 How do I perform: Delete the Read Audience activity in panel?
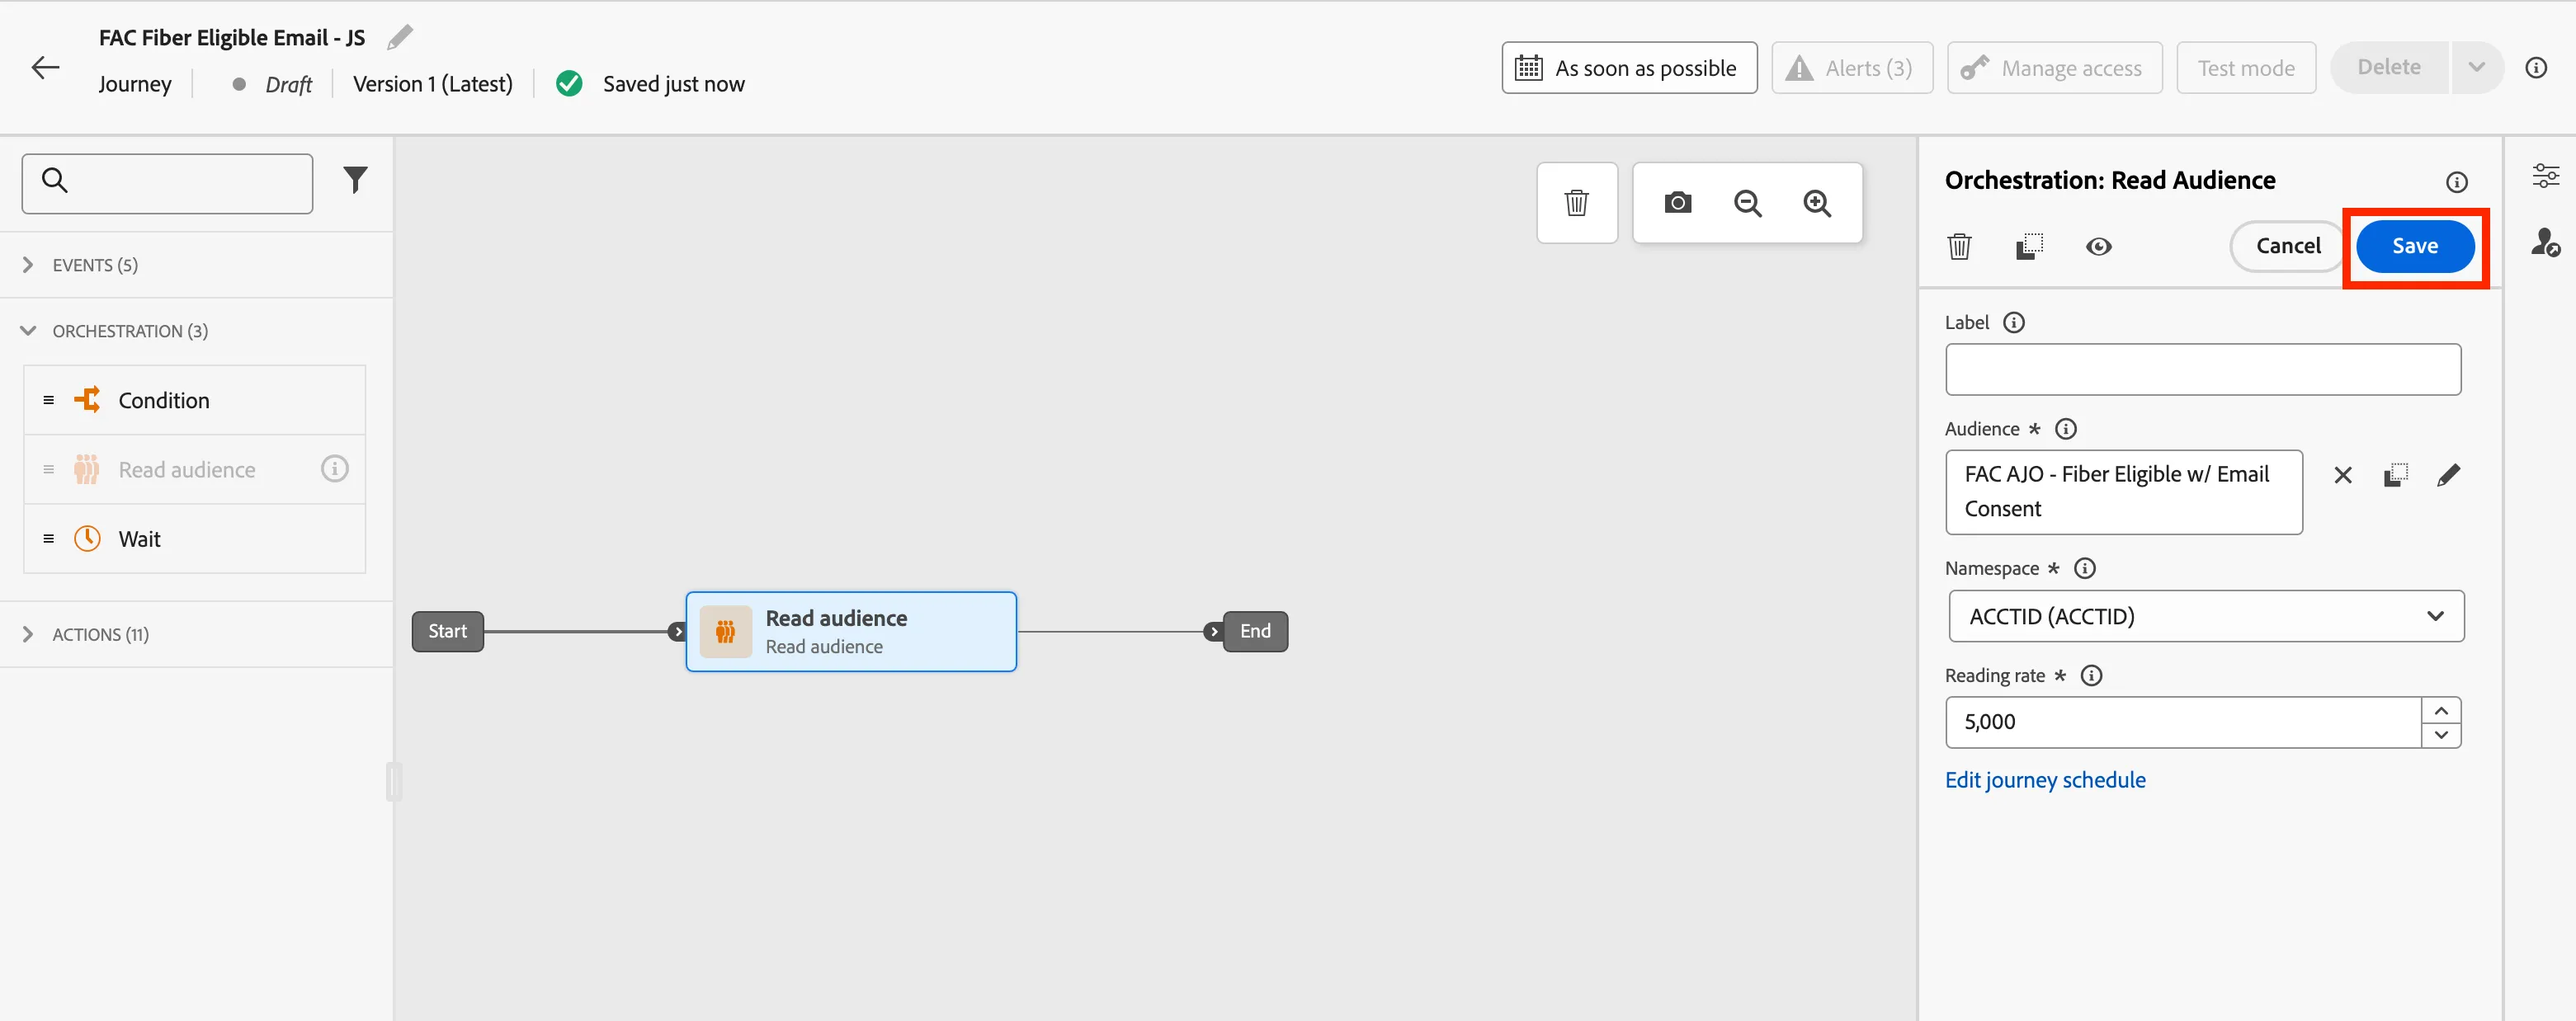1959,246
